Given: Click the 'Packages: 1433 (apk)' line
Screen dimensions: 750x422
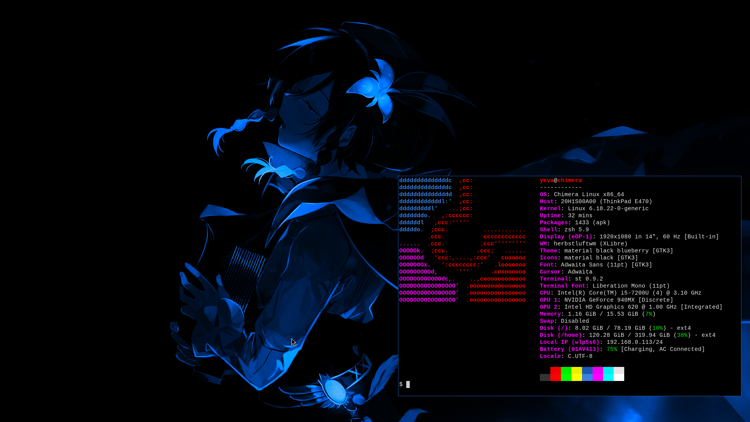Looking at the screenshot, I should tap(575, 223).
